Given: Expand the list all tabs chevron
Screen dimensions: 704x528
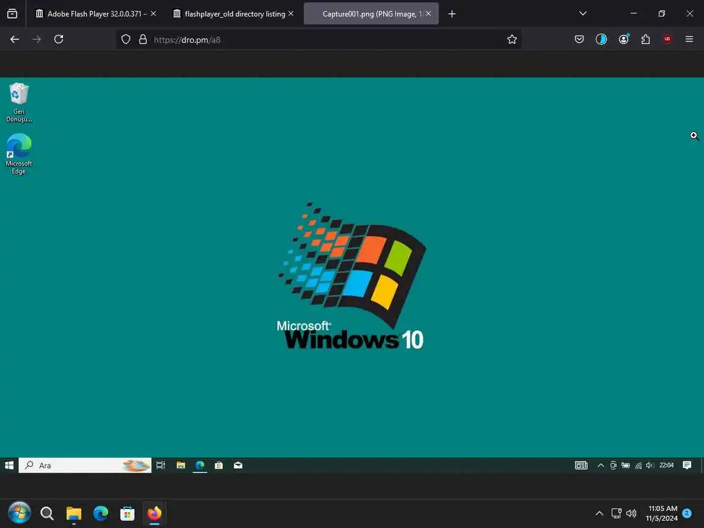Looking at the screenshot, I should 583,13.
